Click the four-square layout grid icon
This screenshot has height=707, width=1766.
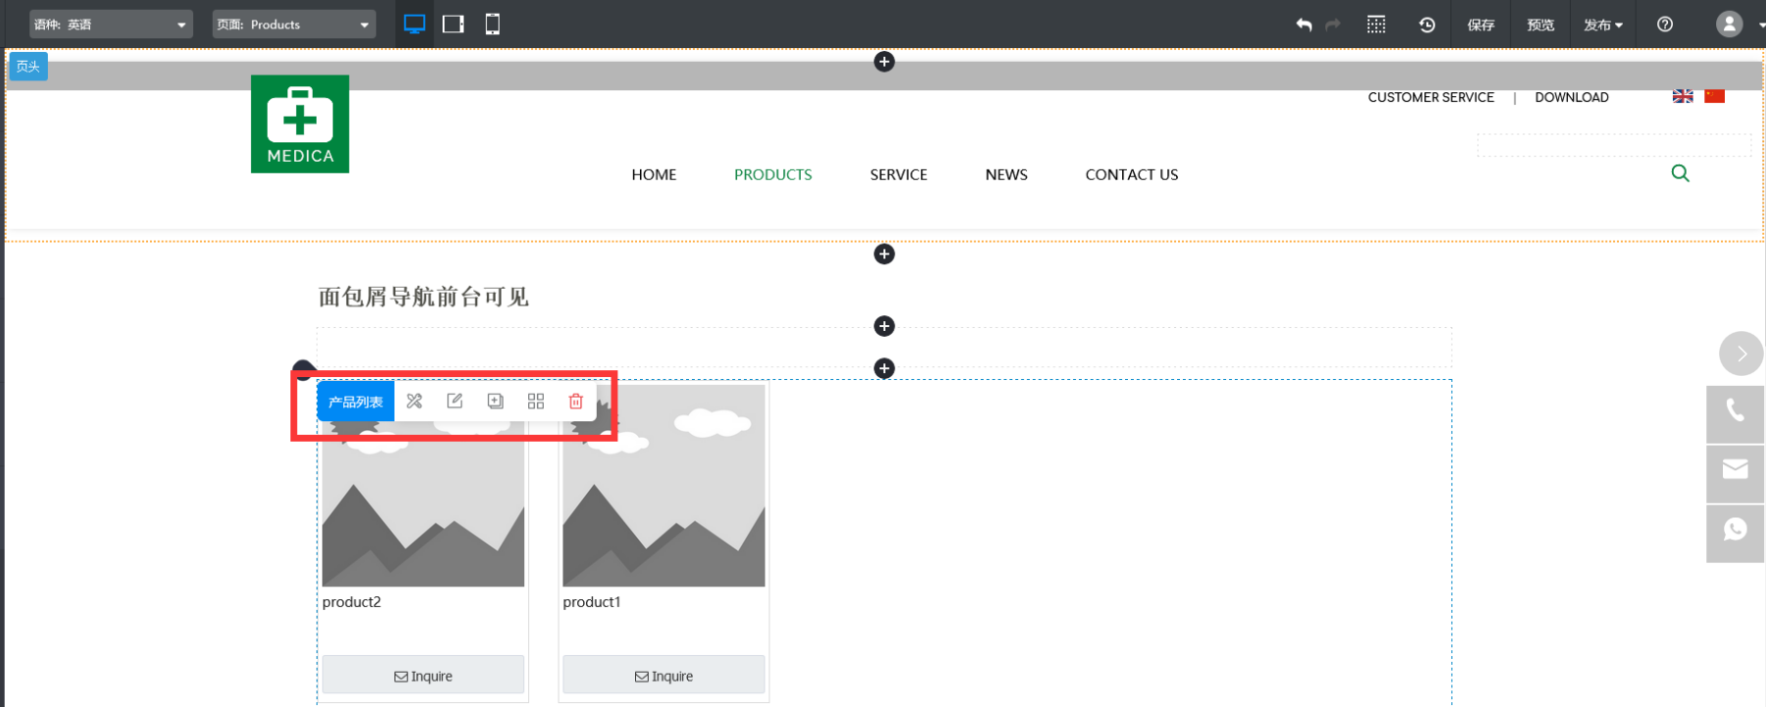pyautogui.click(x=536, y=401)
